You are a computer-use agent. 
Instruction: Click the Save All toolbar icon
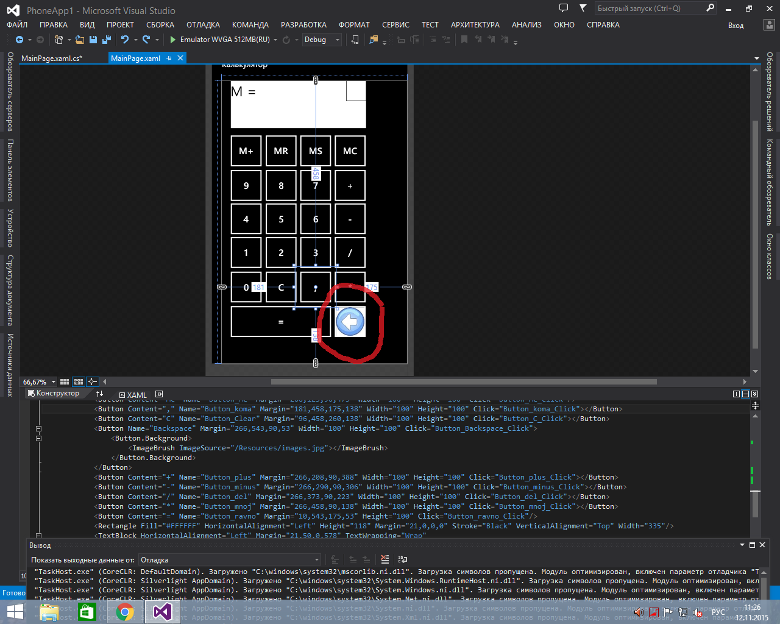[107, 40]
